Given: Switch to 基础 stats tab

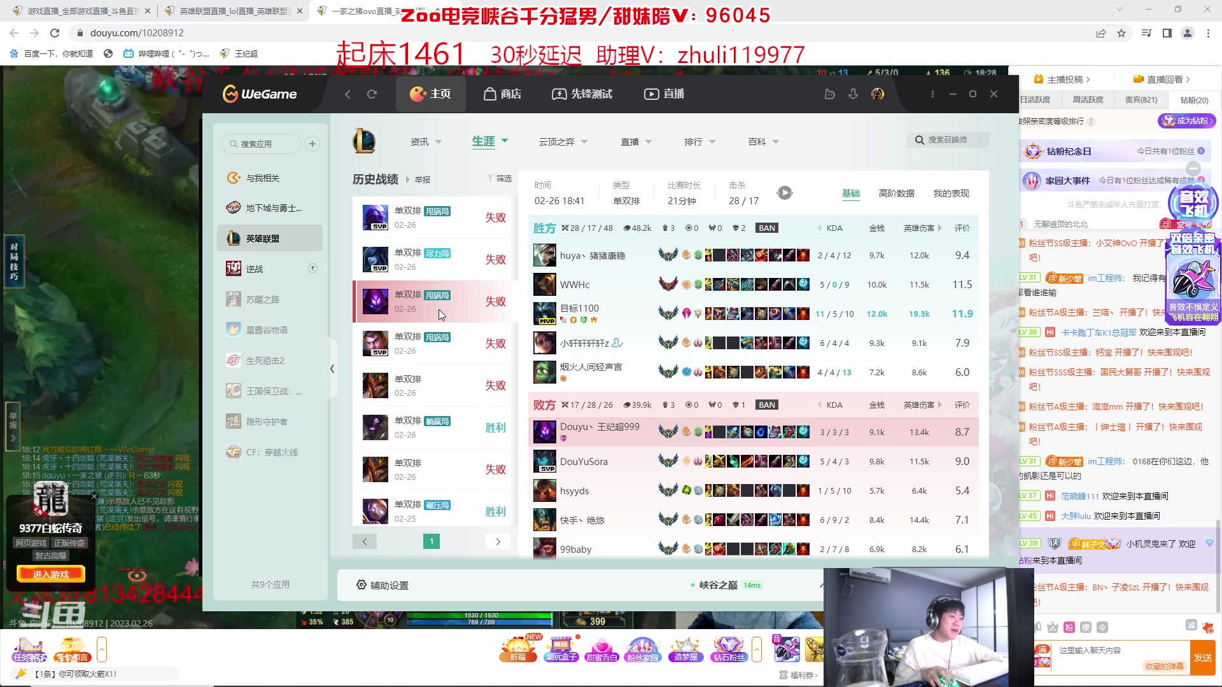Looking at the screenshot, I should (851, 193).
